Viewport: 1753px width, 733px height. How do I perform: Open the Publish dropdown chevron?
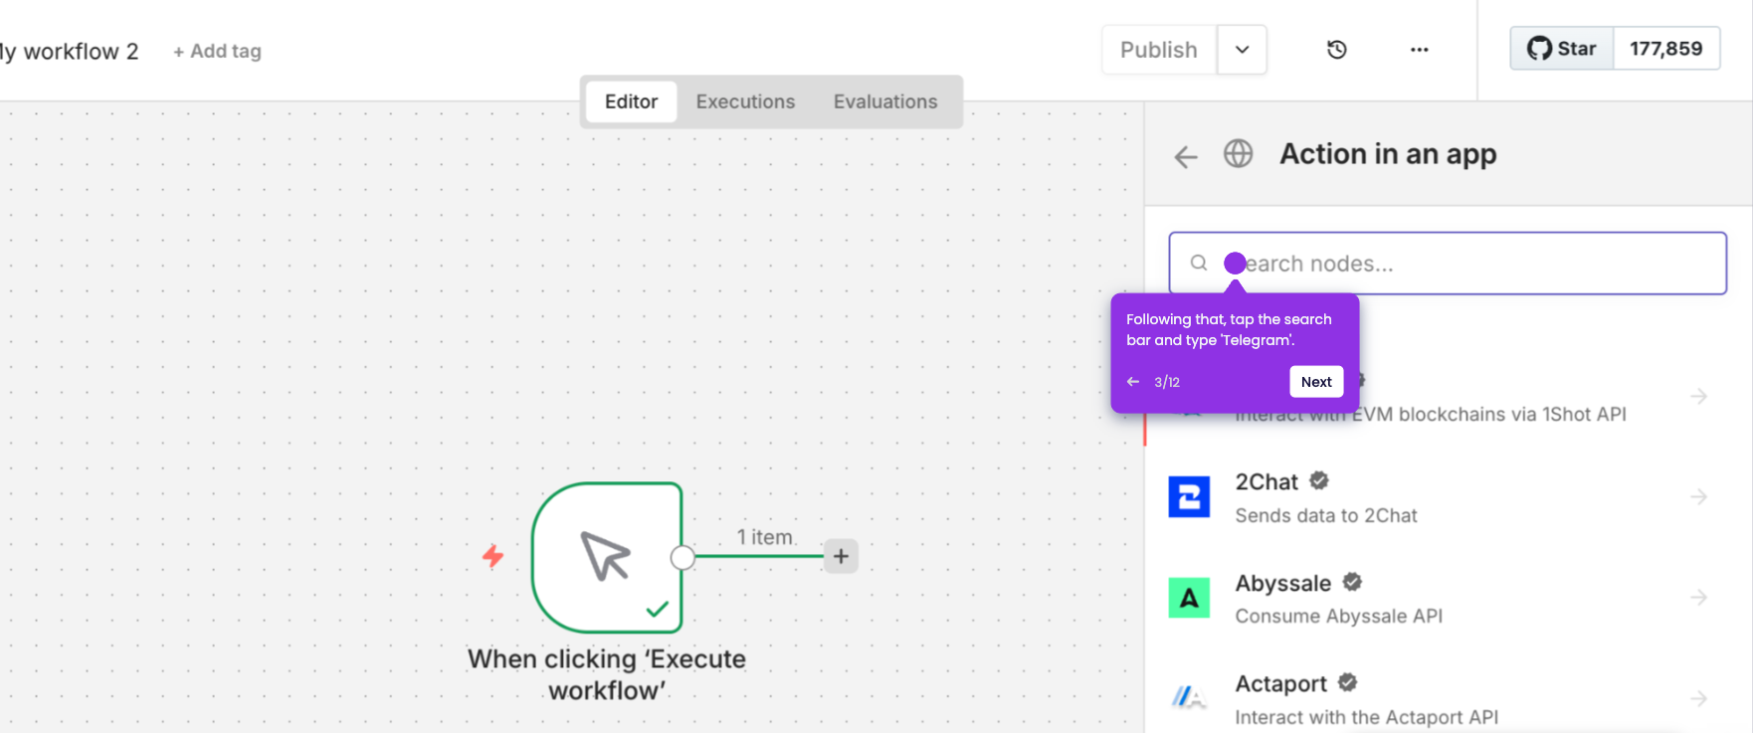[x=1242, y=50]
